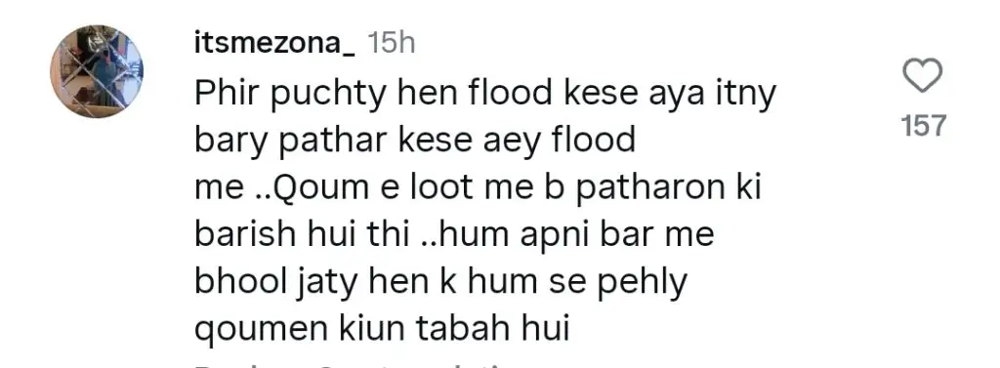Click the partially visible Reply link
Screen dimensions: 1000x368
[x=224, y=365]
